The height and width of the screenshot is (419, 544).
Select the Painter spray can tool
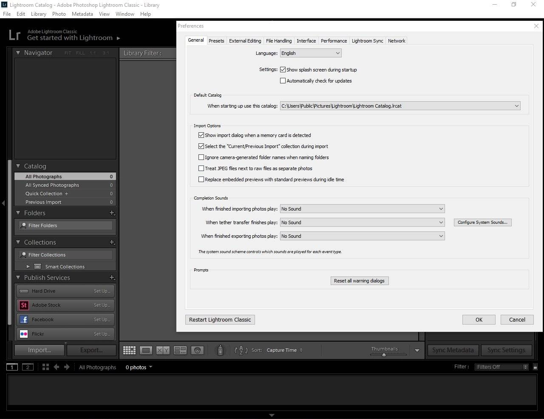coord(220,350)
